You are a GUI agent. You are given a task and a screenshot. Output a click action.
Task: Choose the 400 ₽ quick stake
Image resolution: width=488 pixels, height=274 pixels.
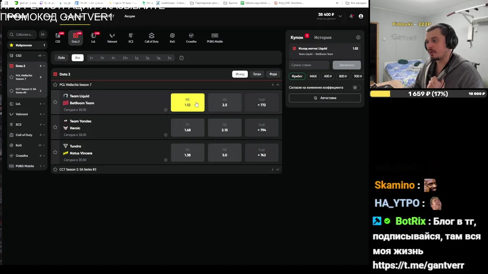point(327,76)
